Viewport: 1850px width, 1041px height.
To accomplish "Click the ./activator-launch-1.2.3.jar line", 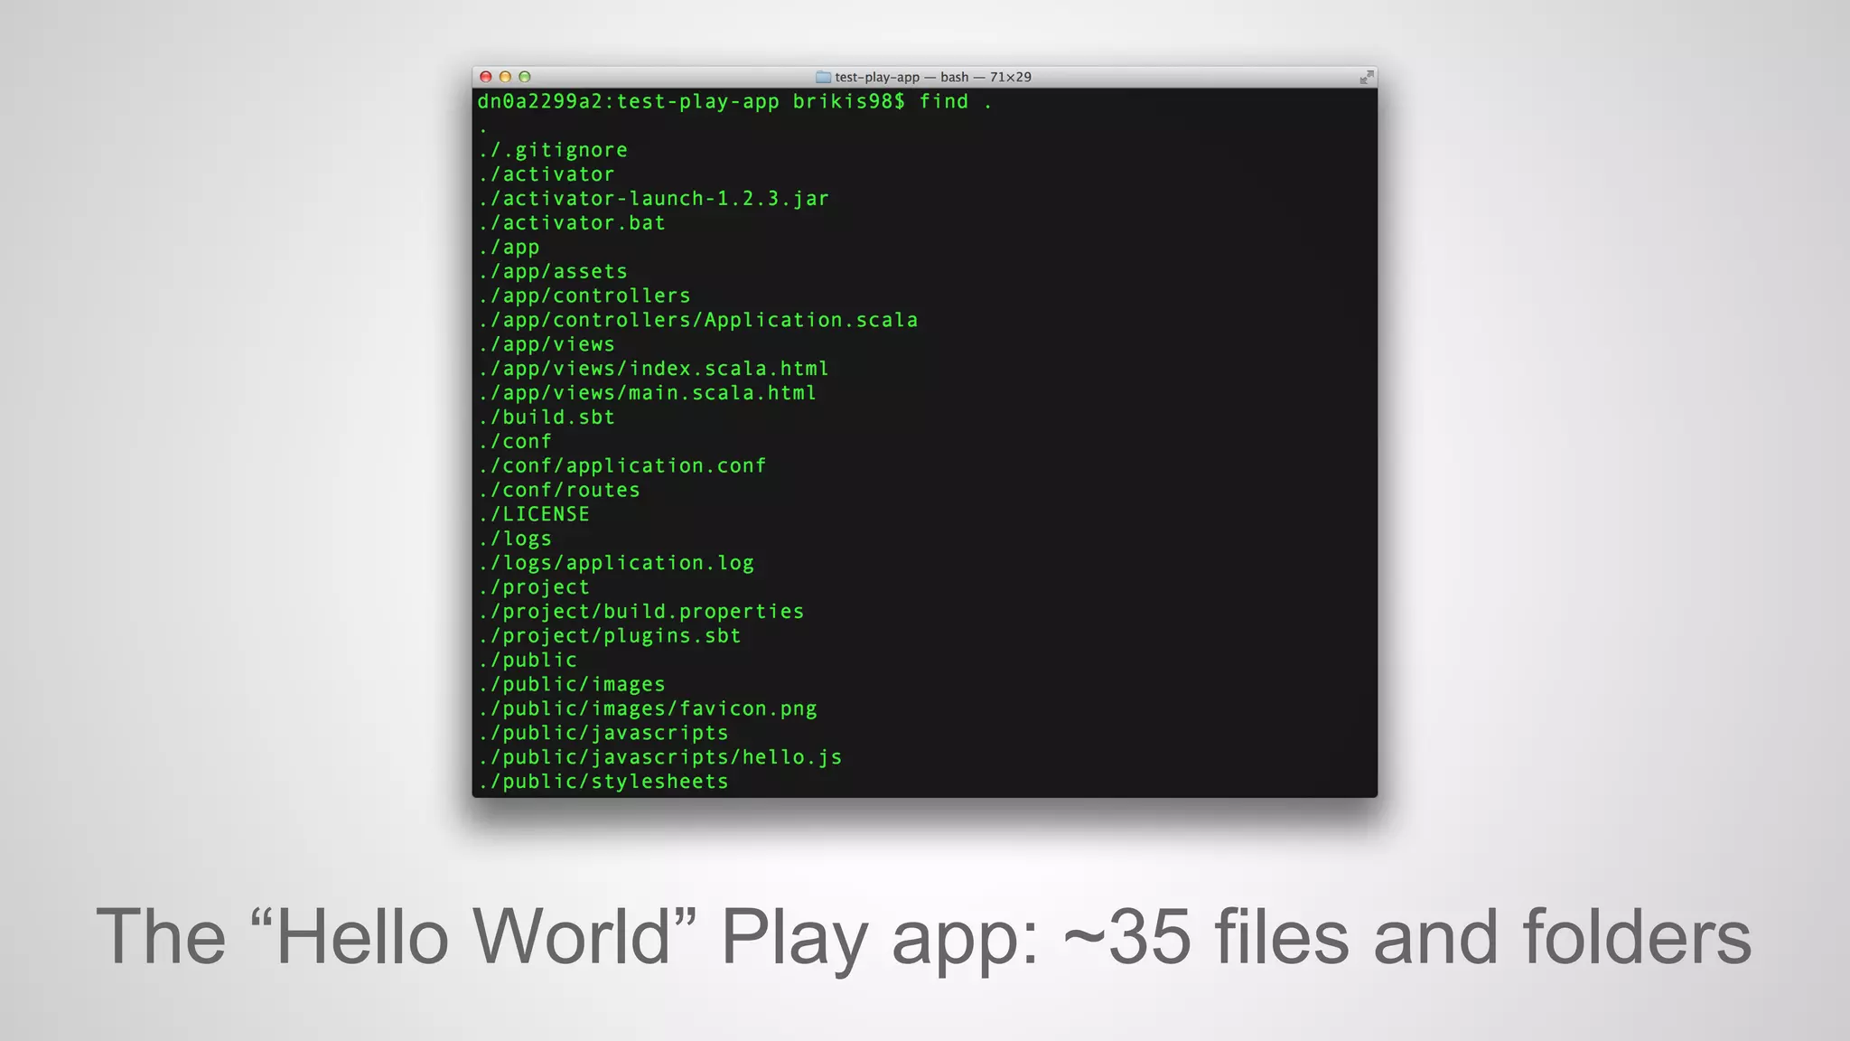I will [x=654, y=199].
